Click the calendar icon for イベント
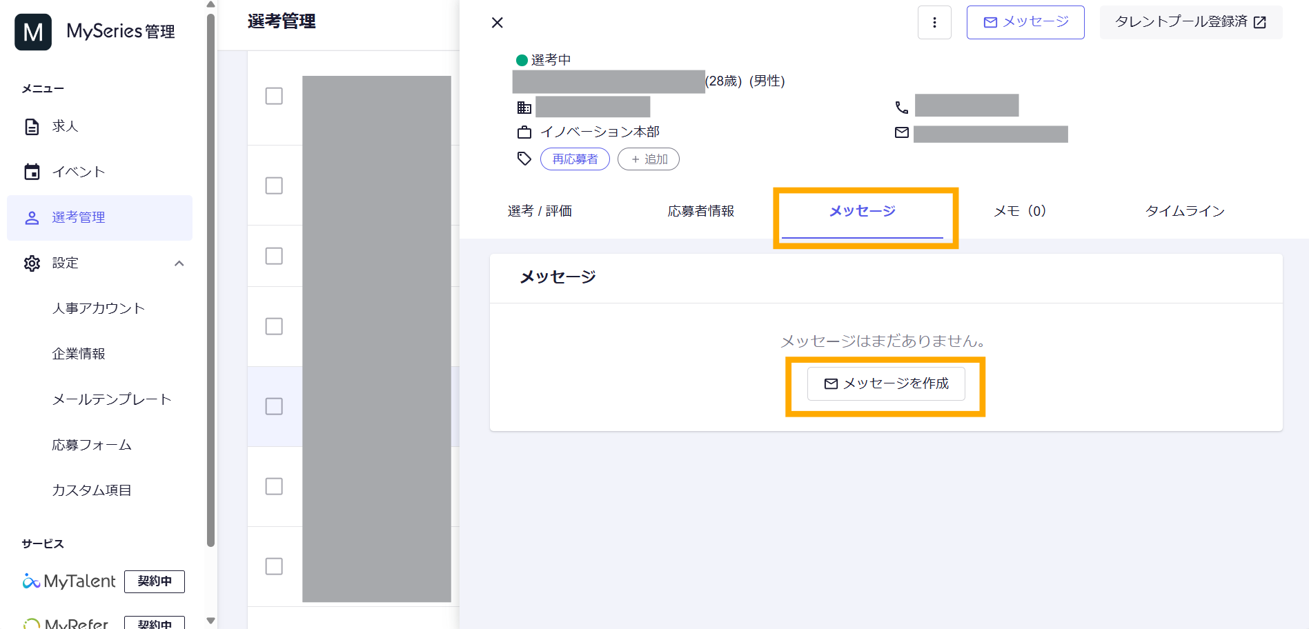The height and width of the screenshot is (629, 1309). (32, 172)
